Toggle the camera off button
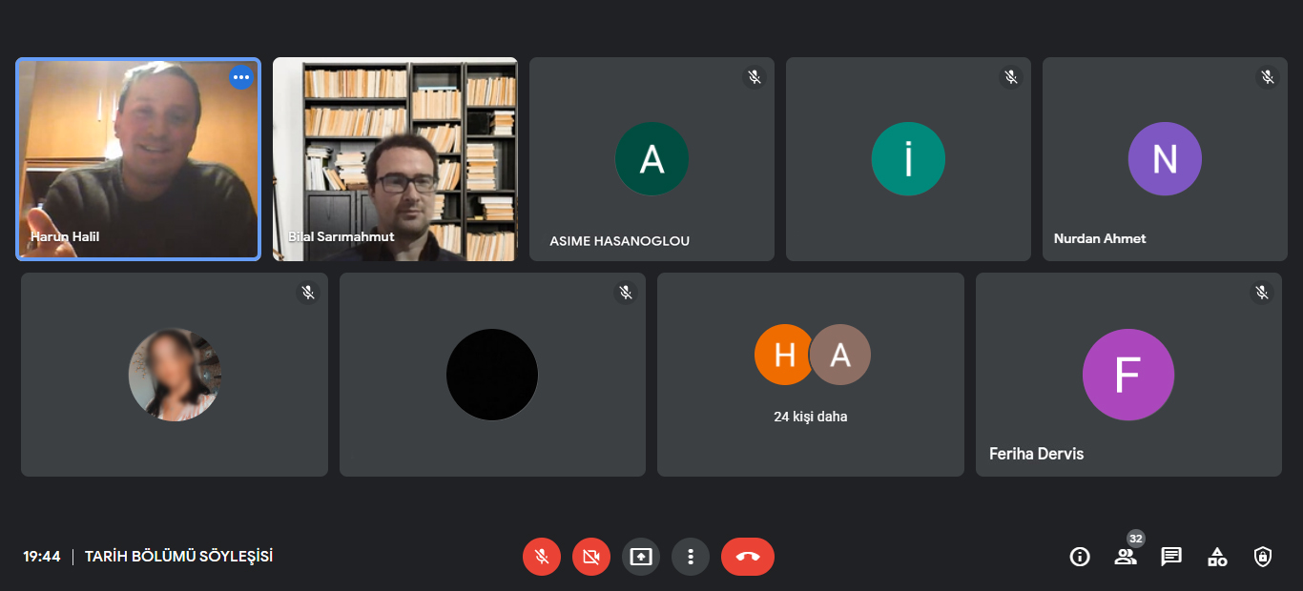 coord(591,557)
